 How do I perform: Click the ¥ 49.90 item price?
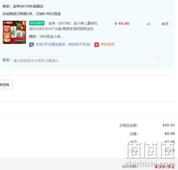pos(122,24)
